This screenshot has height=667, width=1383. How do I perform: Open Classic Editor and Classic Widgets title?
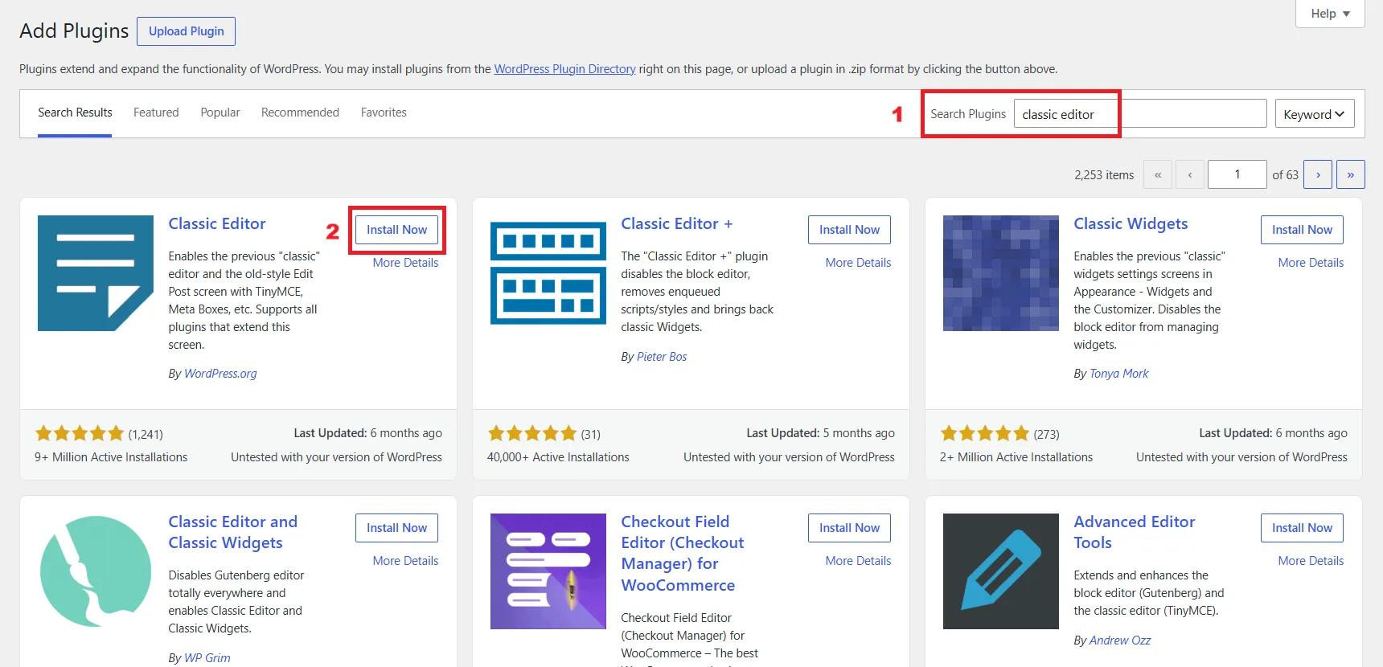coord(233,532)
